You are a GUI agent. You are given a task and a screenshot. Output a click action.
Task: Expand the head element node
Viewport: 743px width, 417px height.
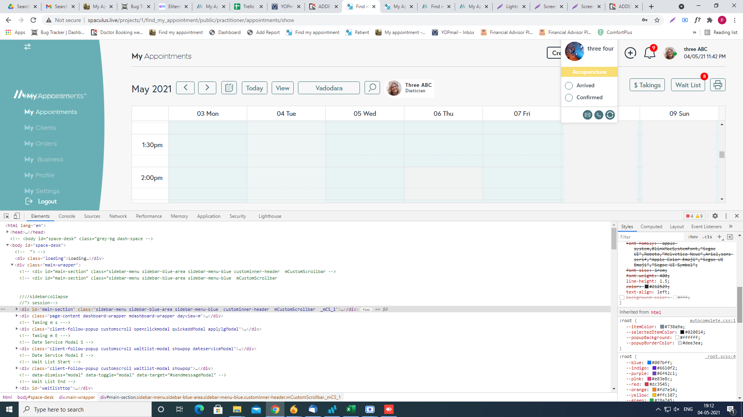pos(7,232)
